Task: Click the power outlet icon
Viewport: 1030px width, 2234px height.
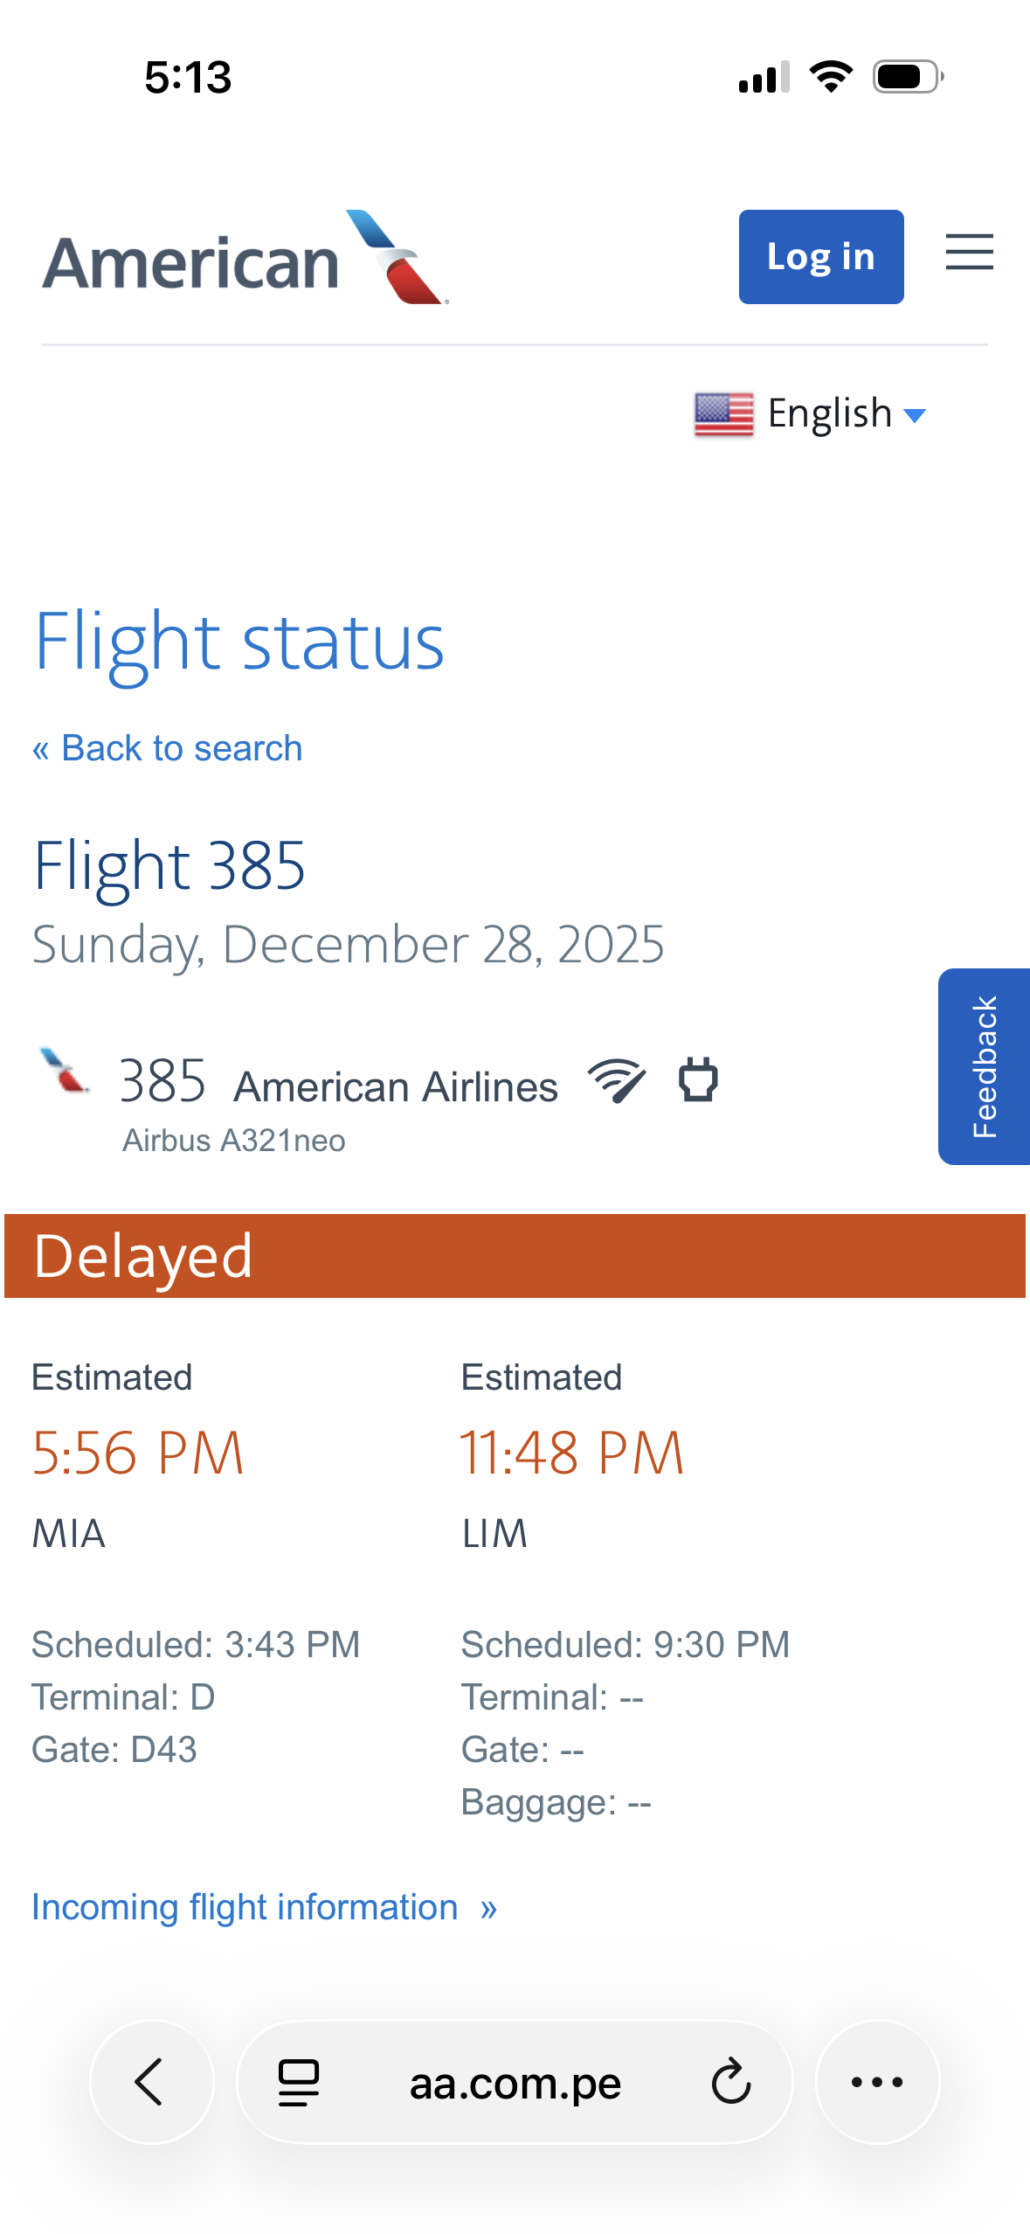Action: 698,1079
